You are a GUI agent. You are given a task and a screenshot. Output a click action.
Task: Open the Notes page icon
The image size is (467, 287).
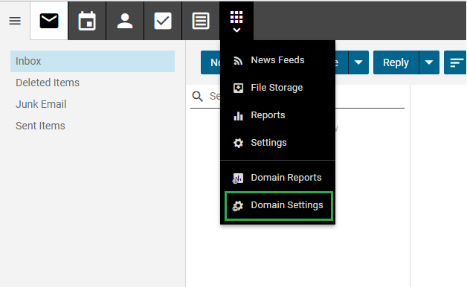(201, 21)
